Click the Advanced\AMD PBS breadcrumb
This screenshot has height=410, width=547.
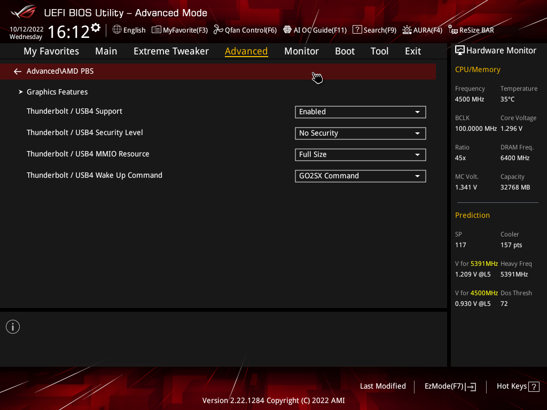tap(60, 71)
